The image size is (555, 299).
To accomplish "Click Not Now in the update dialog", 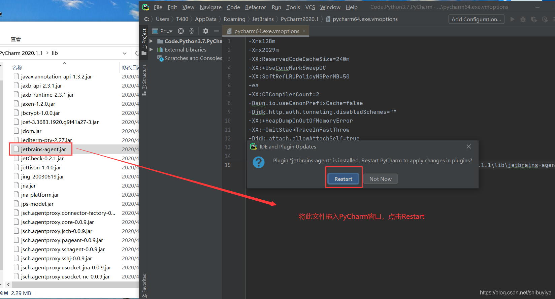I will [381, 179].
